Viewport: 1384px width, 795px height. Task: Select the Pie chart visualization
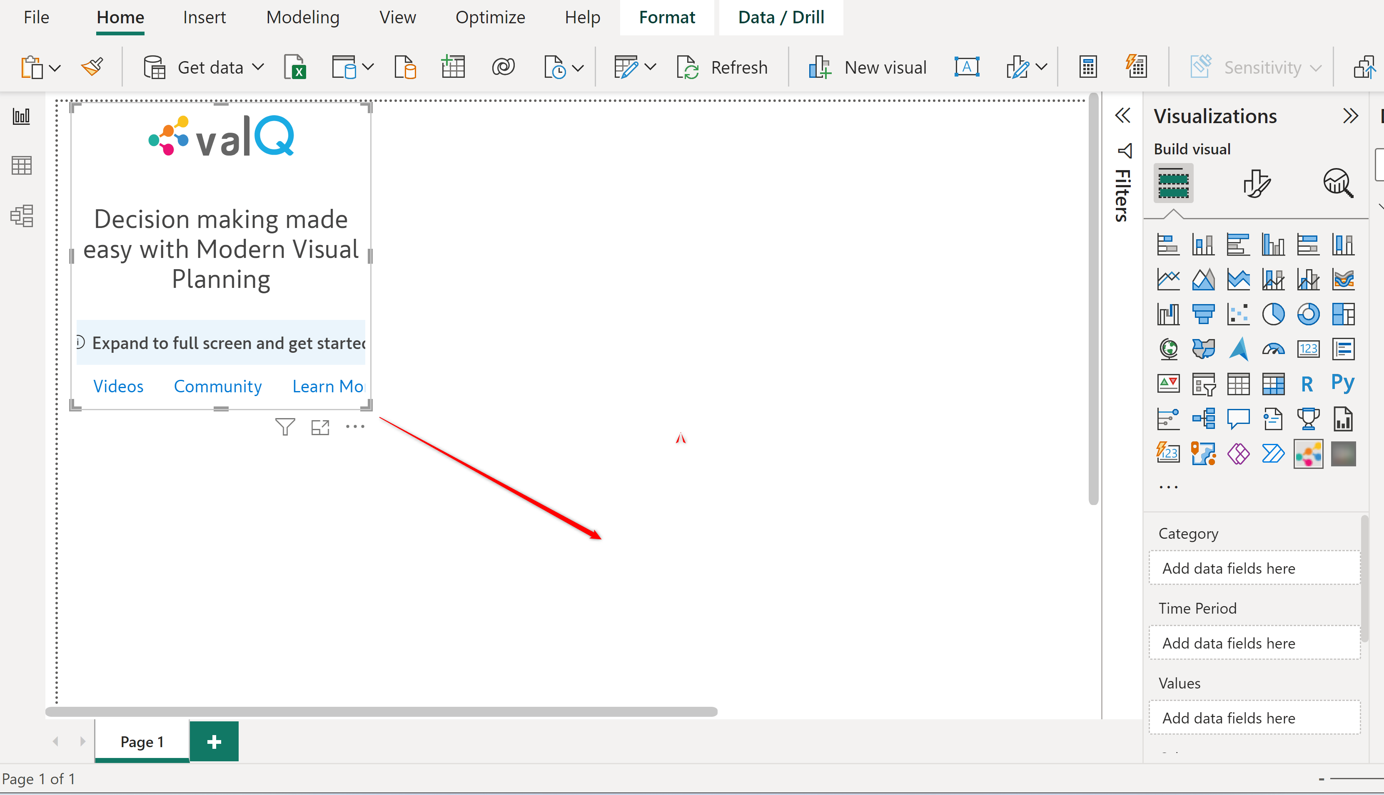(x=1273, y=314)
